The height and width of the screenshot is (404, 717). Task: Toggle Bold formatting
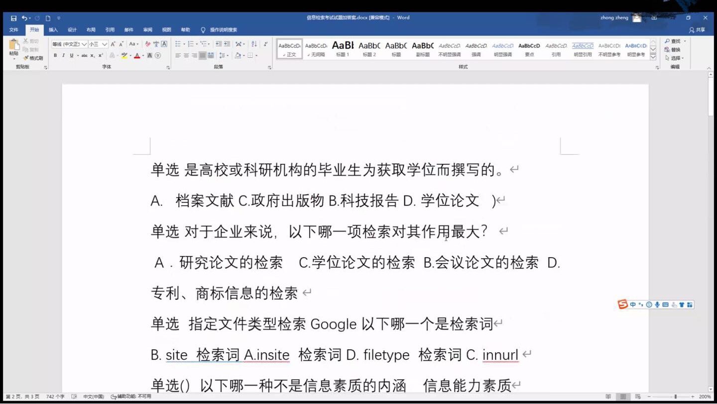click(x=55, y=56)
